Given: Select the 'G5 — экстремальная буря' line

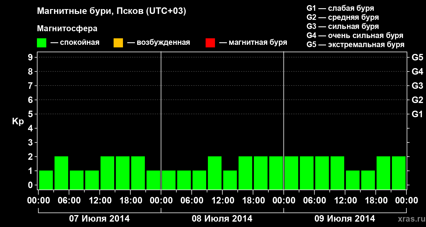Looking at the screenshot, I should [356, 45].
